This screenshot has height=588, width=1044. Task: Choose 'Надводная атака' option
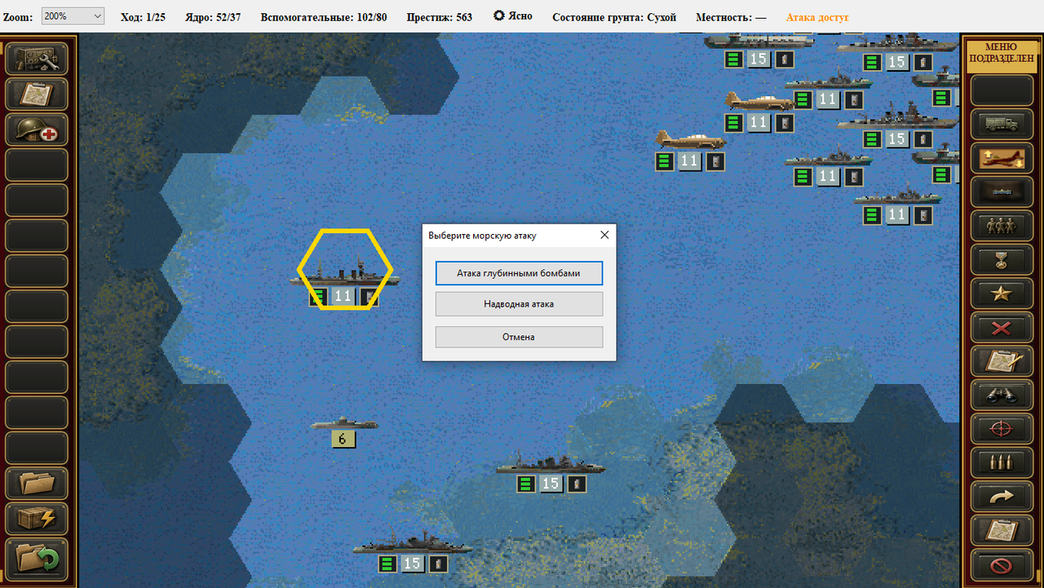click(519, 304)
